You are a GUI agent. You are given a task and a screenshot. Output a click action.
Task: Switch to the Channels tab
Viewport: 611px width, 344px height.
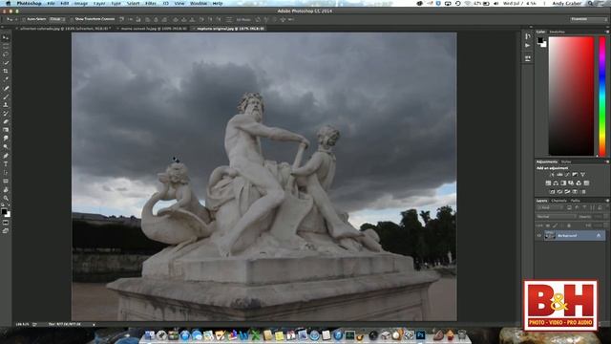click(558, 201)
